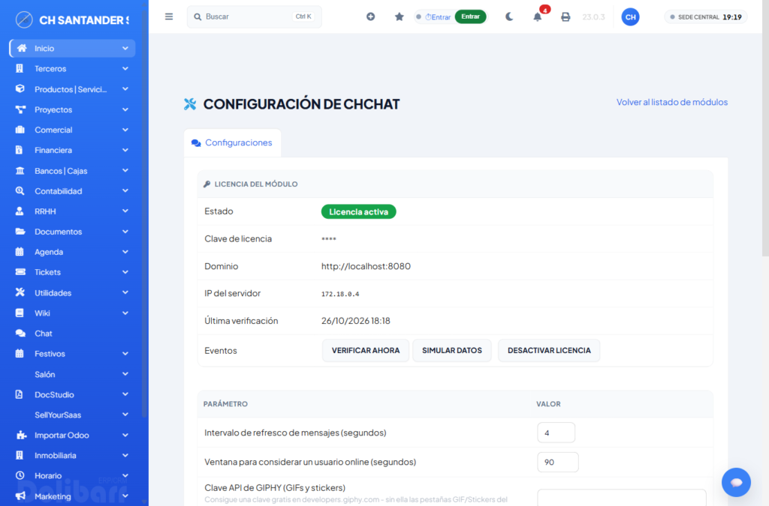
Task: Click the GIPHY API key field
Action: (x=621, y=497)
